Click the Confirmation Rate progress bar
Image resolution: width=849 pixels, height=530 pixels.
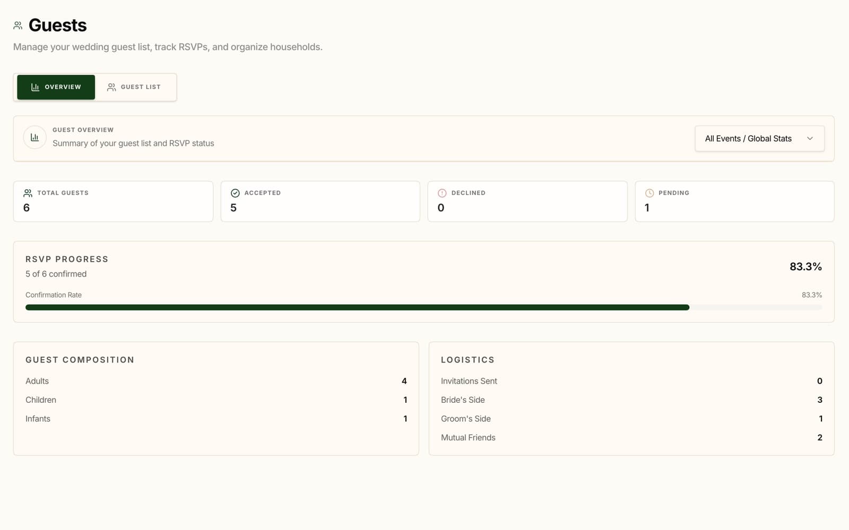[423, 307]
